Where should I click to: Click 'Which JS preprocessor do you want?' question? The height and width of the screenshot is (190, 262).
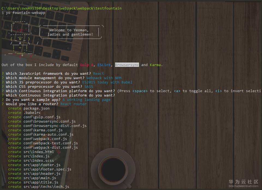pyautogui.click(x=43, y=82)
